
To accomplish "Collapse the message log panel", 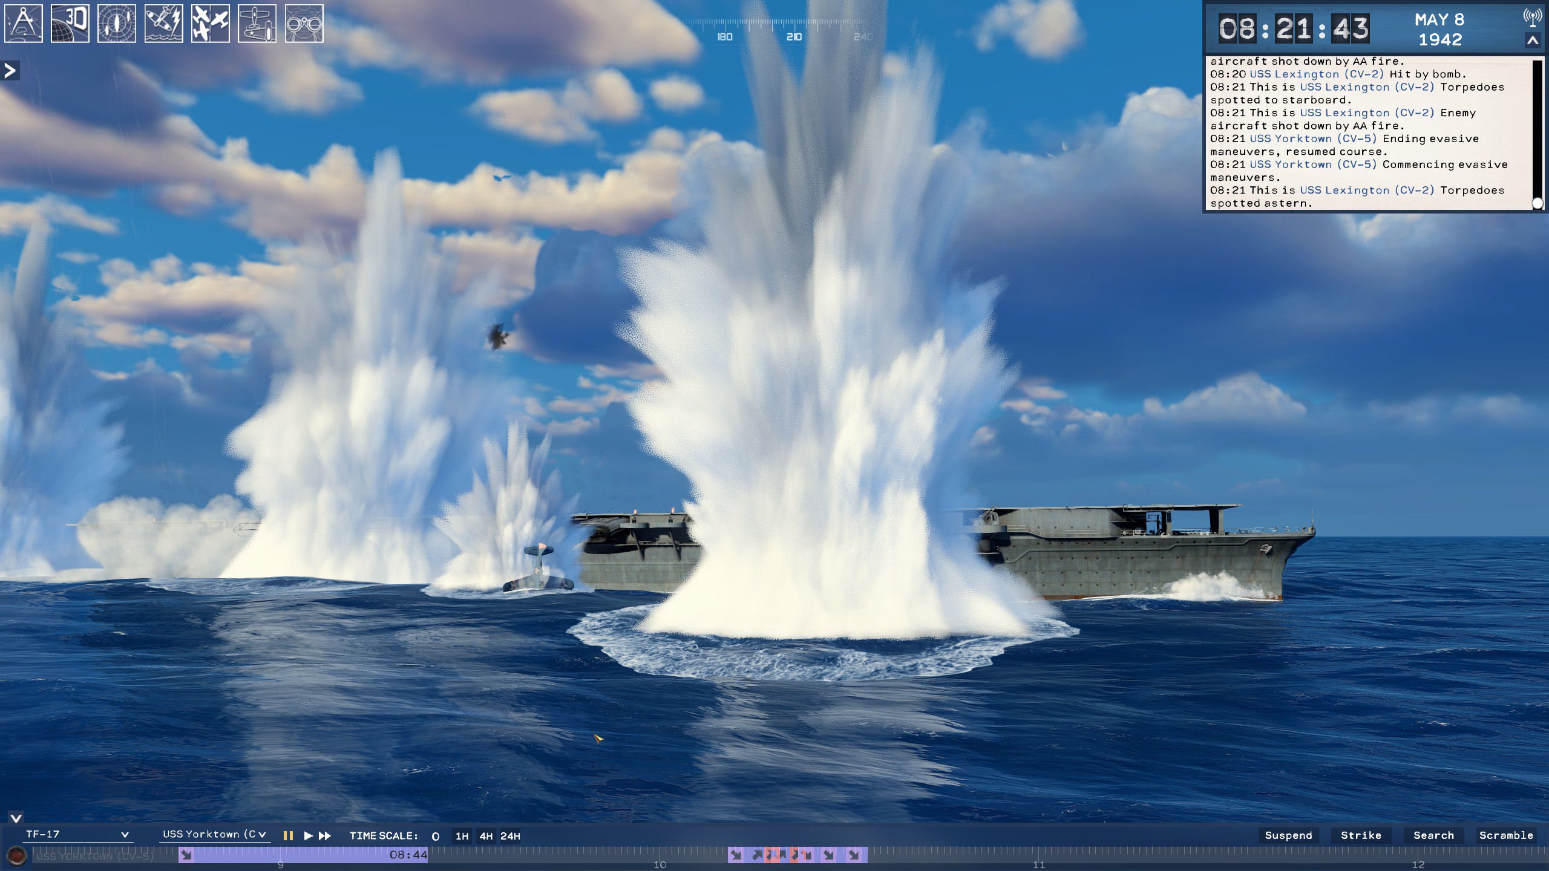I will 1533,41.
